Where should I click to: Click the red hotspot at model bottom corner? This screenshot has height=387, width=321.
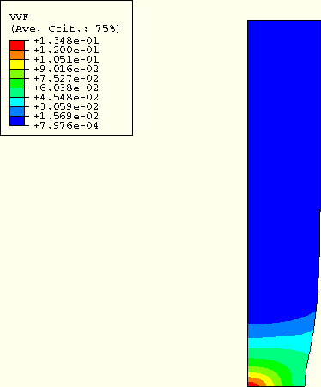click(x=251, y=384)
